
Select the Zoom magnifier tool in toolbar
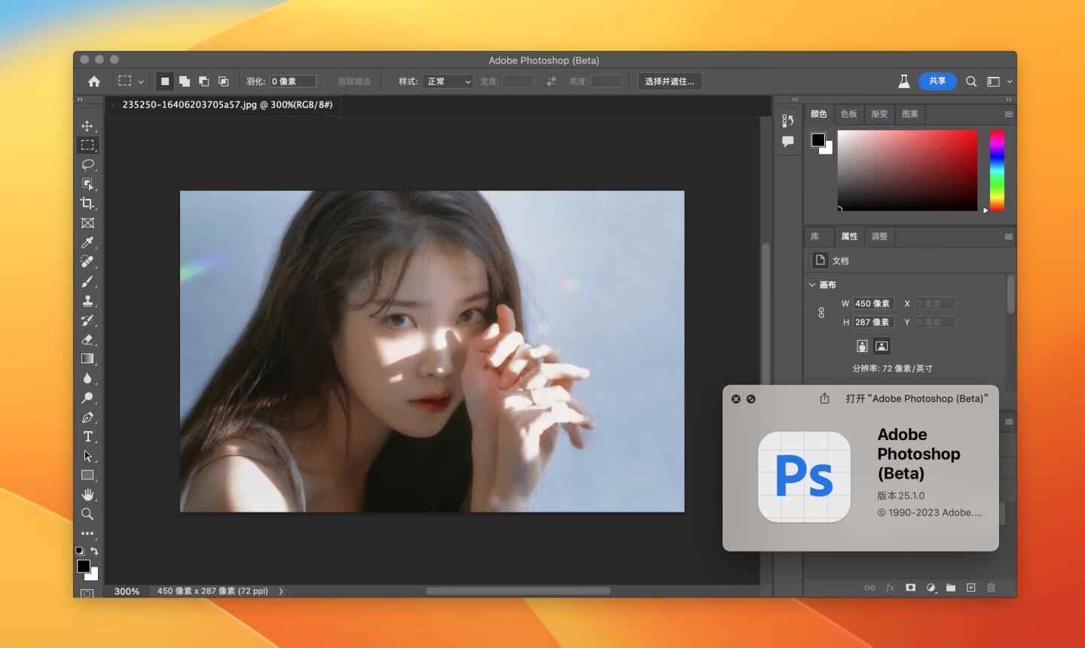point(87,514)
